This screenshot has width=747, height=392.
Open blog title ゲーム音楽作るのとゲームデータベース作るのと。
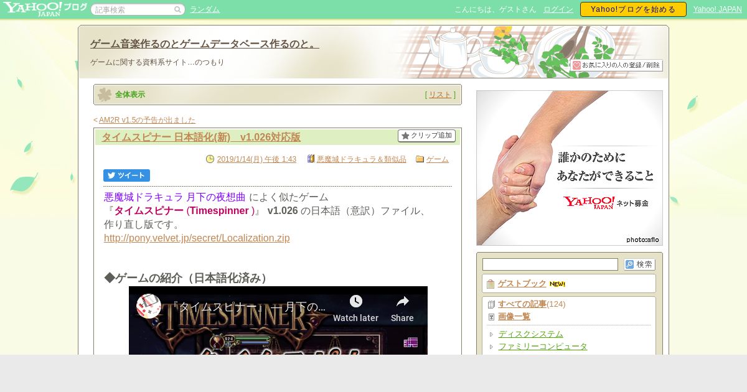pyautogui.click(x=205, y=44)
